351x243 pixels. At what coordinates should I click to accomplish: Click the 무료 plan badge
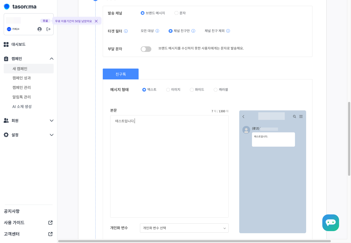[x=45, y=21]
